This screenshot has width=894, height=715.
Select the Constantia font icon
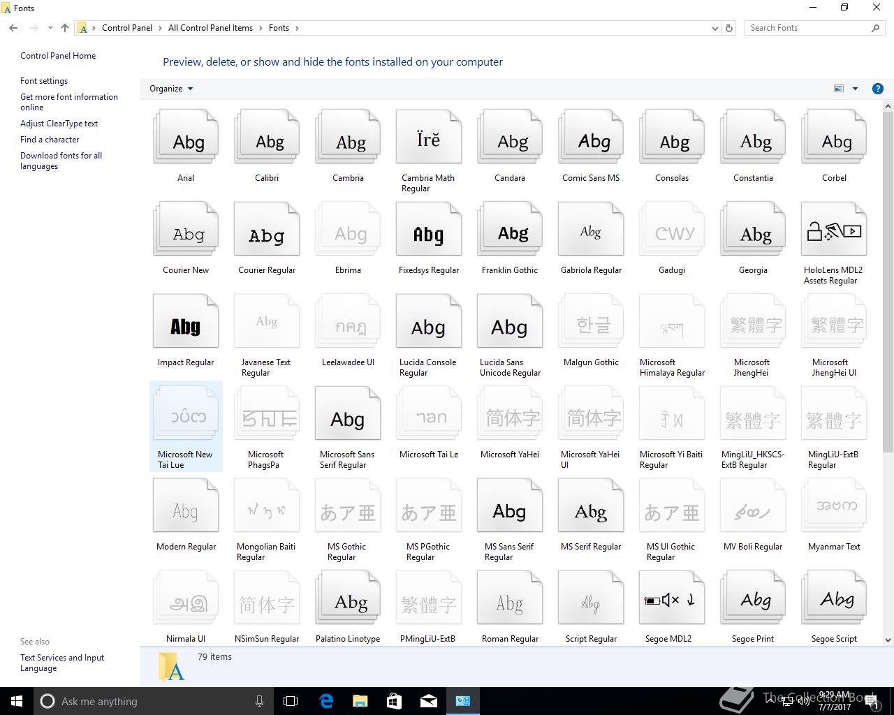(753, 137)
